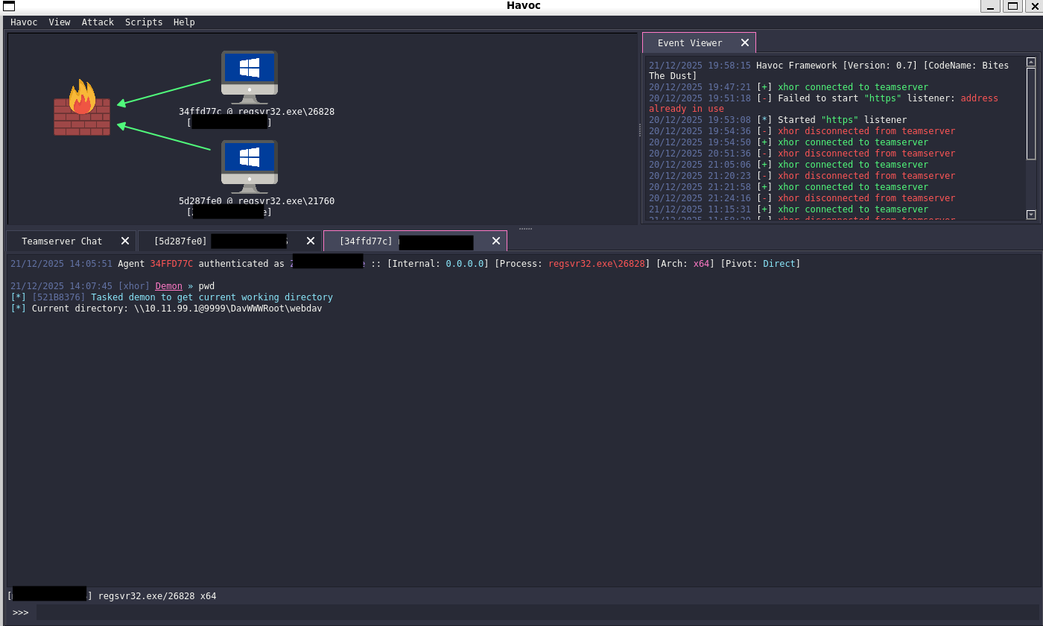Click the 'Started "https" listener' event line
Screen dimensions: 1043x626
click(778, 120)
